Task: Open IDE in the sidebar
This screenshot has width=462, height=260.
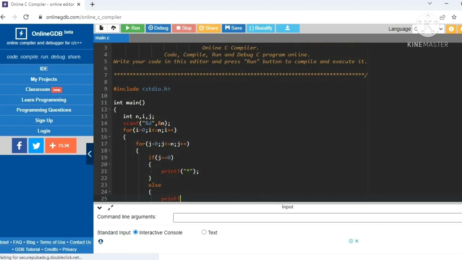Action: tap(44, 69)
